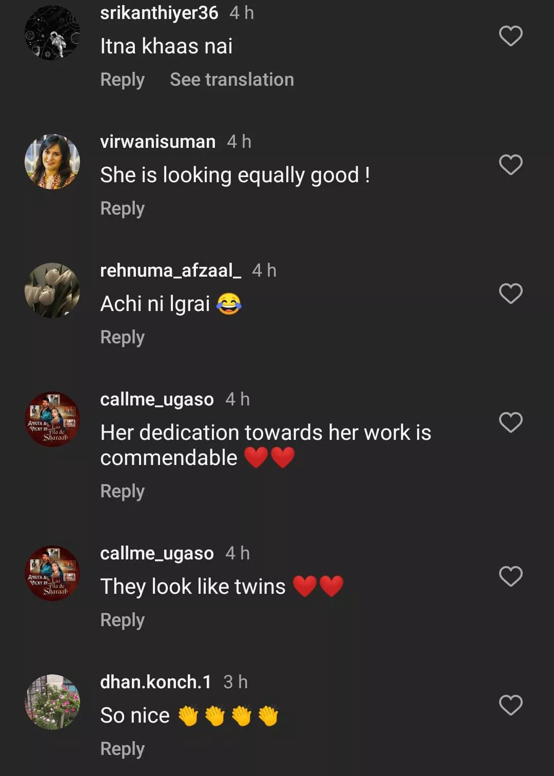Visit rehnuma_afzaal_ username link
The height and width of the screenshot is (776, 554).
[x=170, y=270]
